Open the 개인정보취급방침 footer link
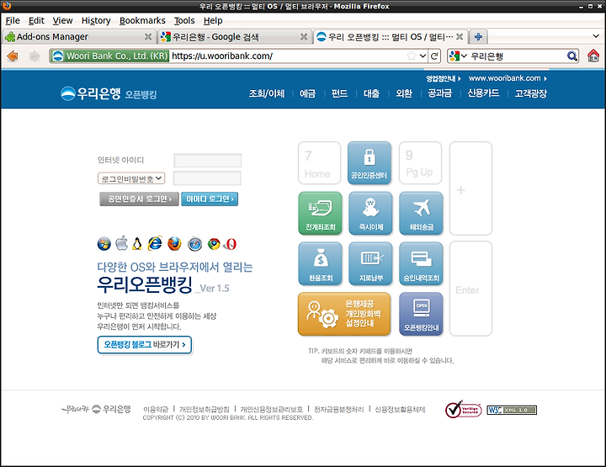 pos(205,409)
